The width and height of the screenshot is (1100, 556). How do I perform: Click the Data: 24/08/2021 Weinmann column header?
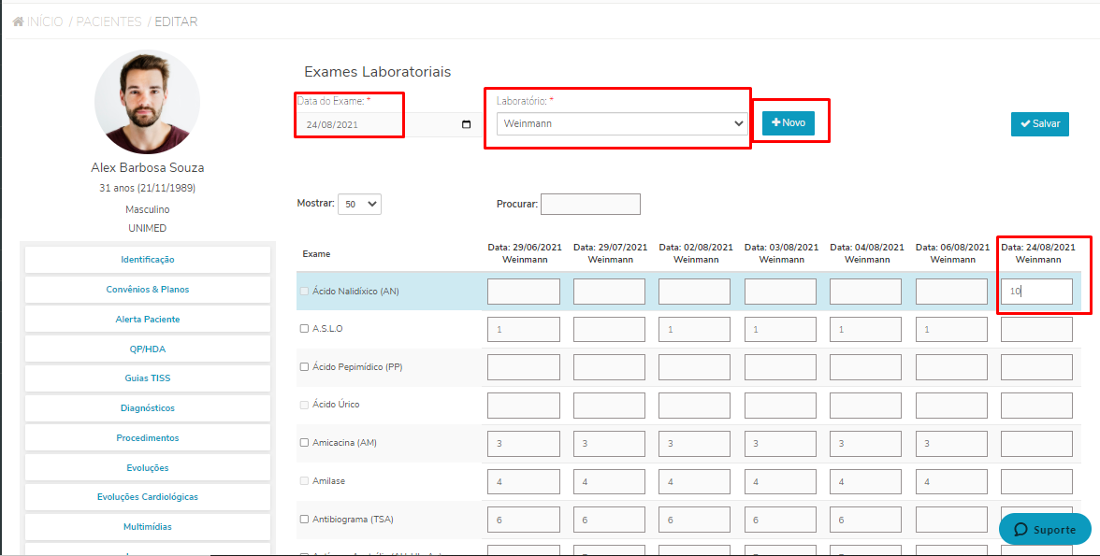pyautogui.click(x=1038, y=253)
